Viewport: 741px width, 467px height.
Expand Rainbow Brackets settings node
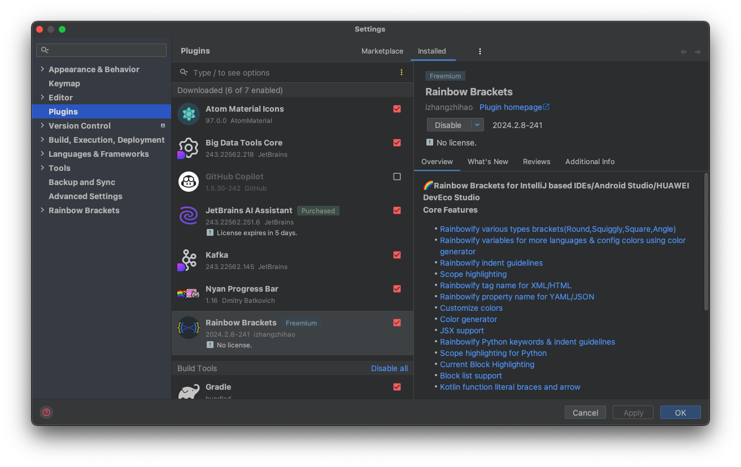[x=42, y=210]
